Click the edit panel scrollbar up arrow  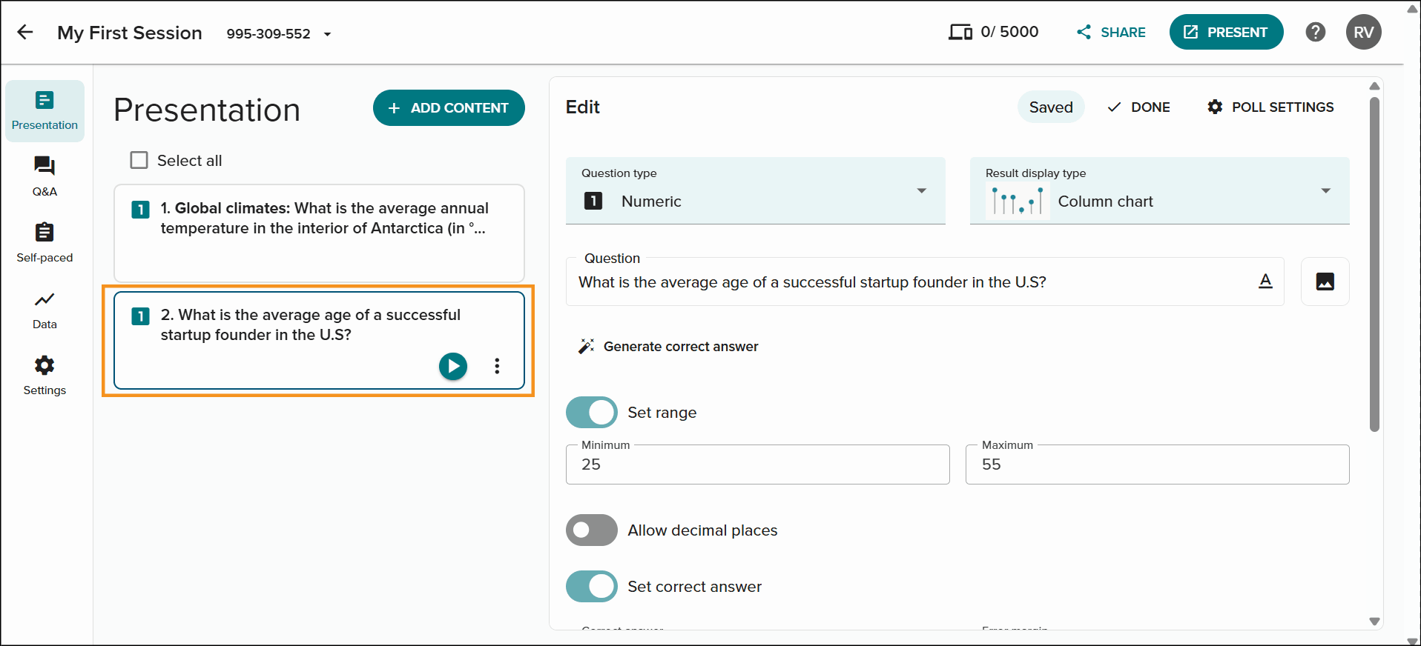point(1374,86)
